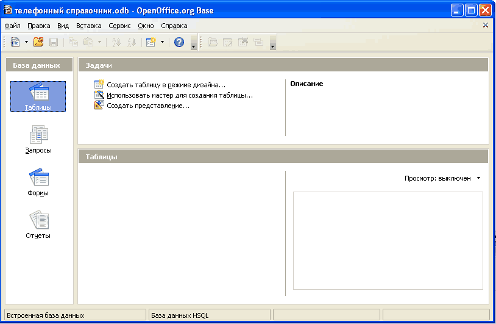496x324 pixels.
Task: Expand the first toolbar overflow options arrow
Action: click(194, 46)
